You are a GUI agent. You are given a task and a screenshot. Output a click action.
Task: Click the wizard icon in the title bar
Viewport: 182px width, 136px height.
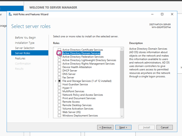[10, 14]
